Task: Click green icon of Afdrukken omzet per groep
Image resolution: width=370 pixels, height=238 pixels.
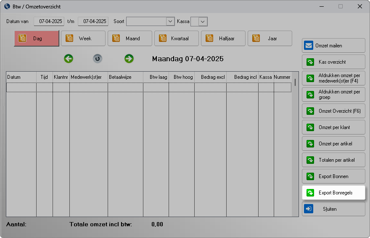Action: click(x=310, y=95)
